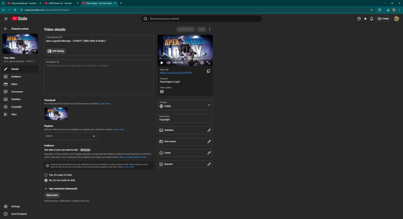Open Analytics in the sidebar

[16, 77]
